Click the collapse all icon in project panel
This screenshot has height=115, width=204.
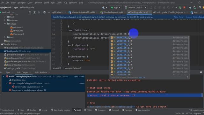point(39,12)
